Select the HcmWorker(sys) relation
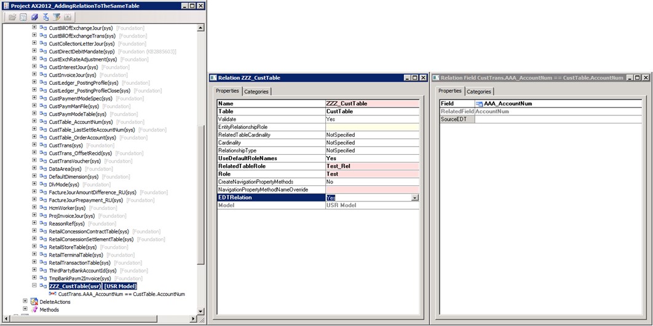 [x=65, y=208]
